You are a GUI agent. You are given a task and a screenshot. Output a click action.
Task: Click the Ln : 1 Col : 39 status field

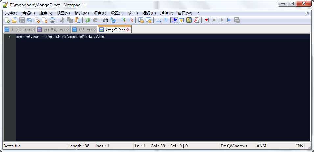(x=150, y=146)
